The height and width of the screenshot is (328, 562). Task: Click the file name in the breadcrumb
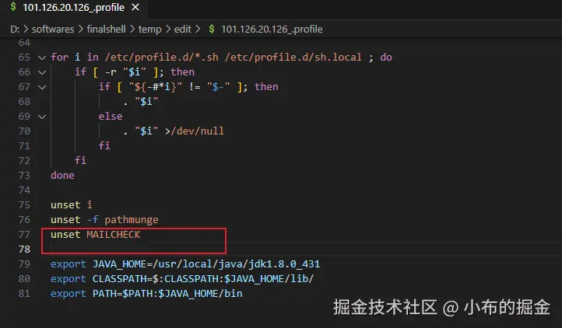coord(272,30)
